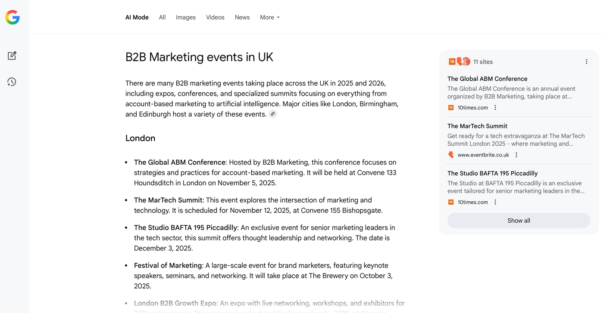Click the 10times.com label under Global ABM
Screen dimensions: 603x313
click(x=472, y=107)
